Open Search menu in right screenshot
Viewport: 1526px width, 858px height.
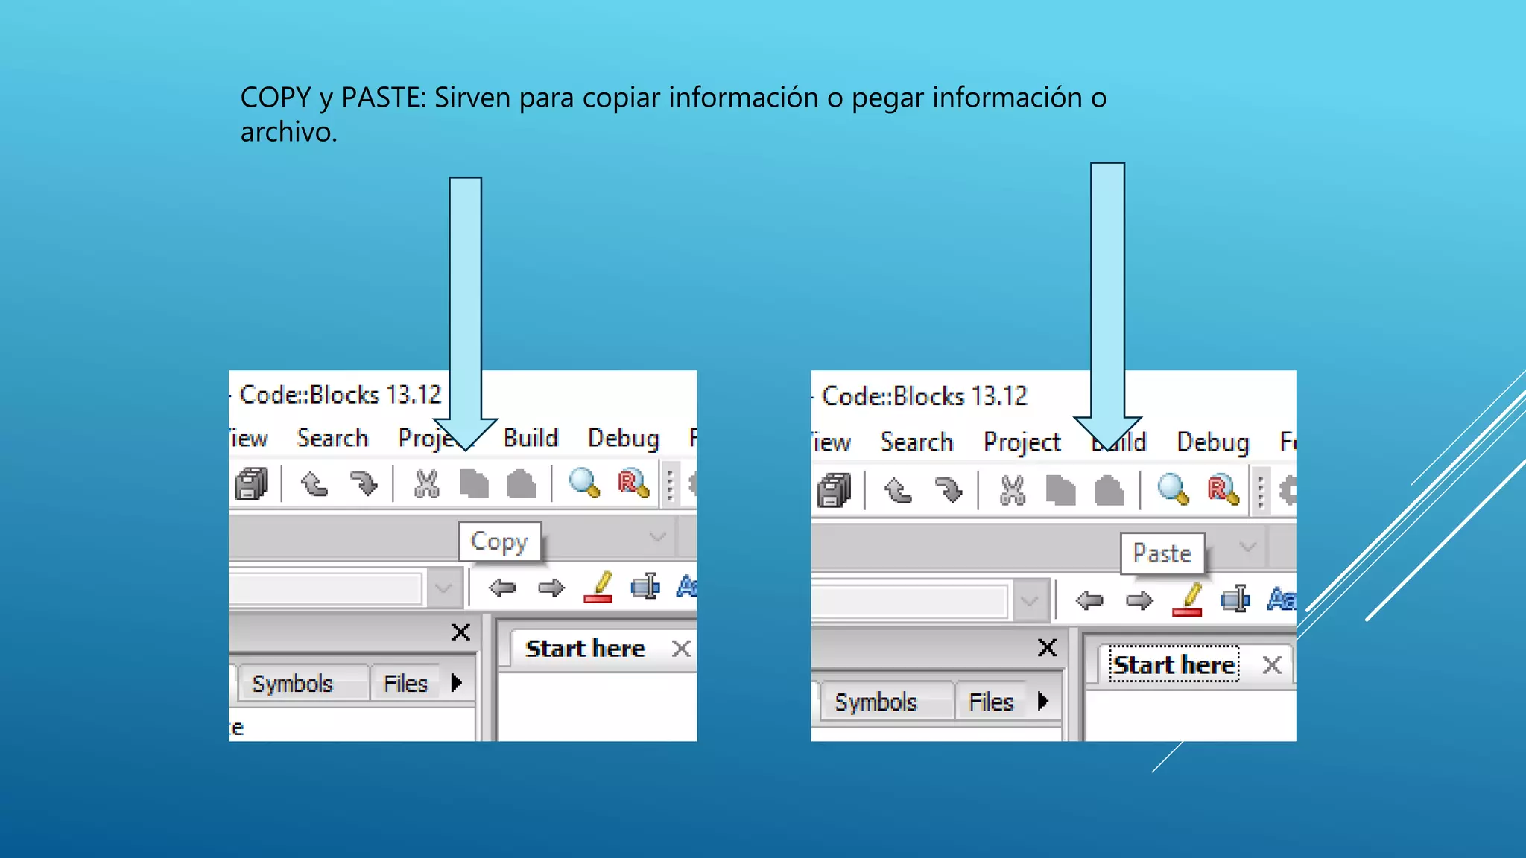(916, 442)
